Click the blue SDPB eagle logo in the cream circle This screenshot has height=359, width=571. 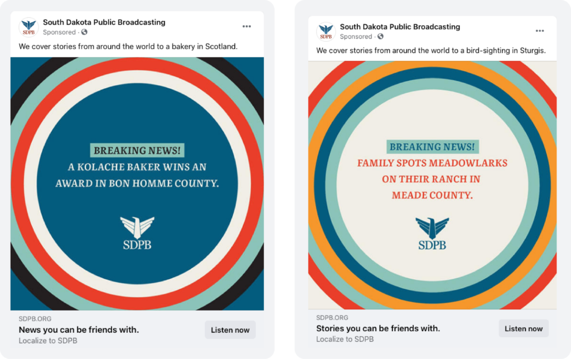coord(432,234)
